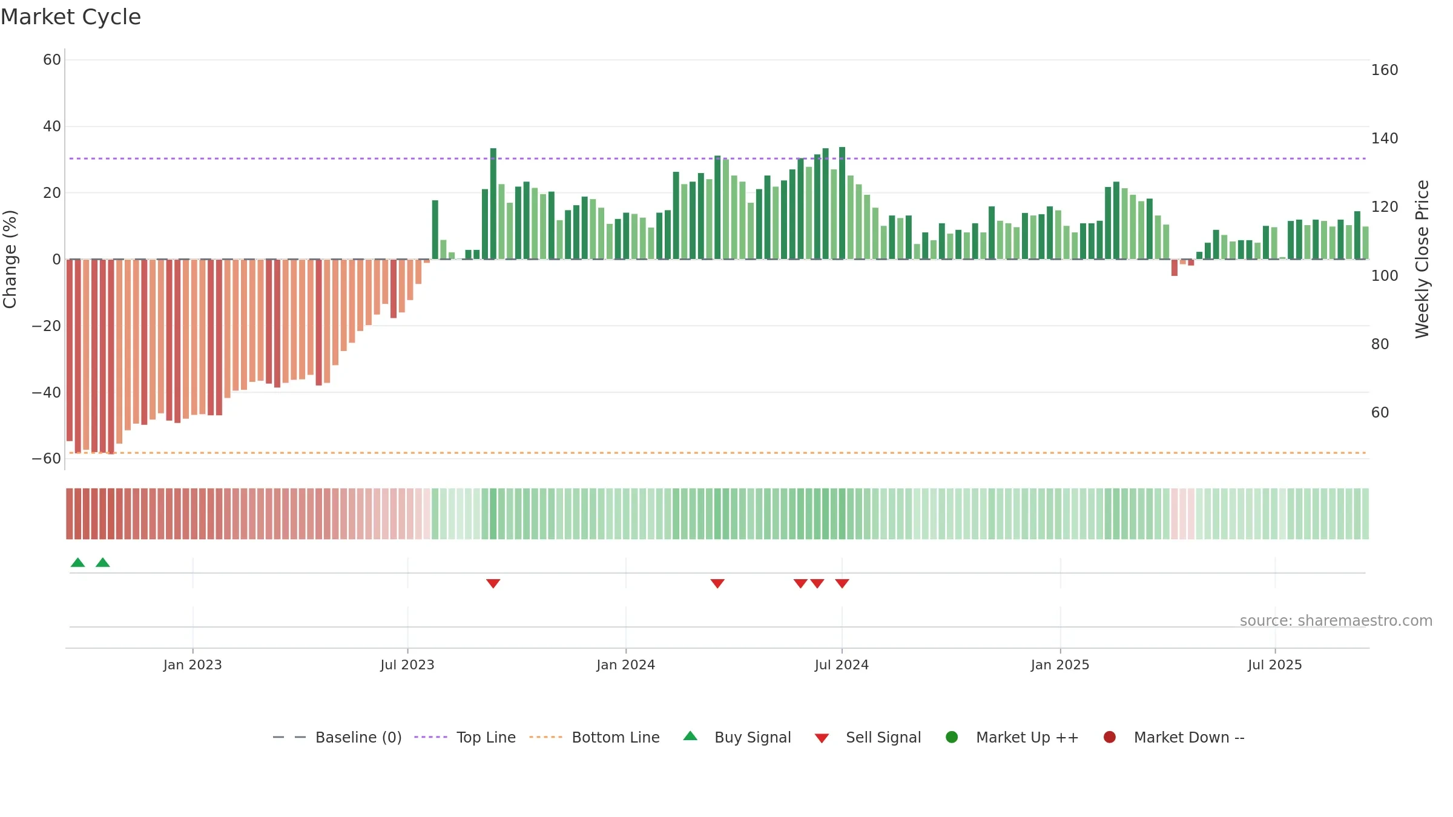Viewport: 1453px width, 817px height.
Task: Click the second green buy signal marker
Action: pos(103,563)
